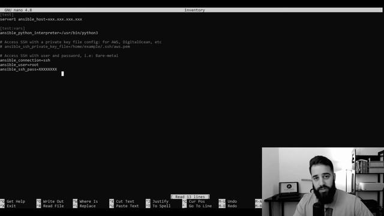Screen dimensions: 384x216
Task: Select the ^R Read File shortcut
Action: [50, 206]
